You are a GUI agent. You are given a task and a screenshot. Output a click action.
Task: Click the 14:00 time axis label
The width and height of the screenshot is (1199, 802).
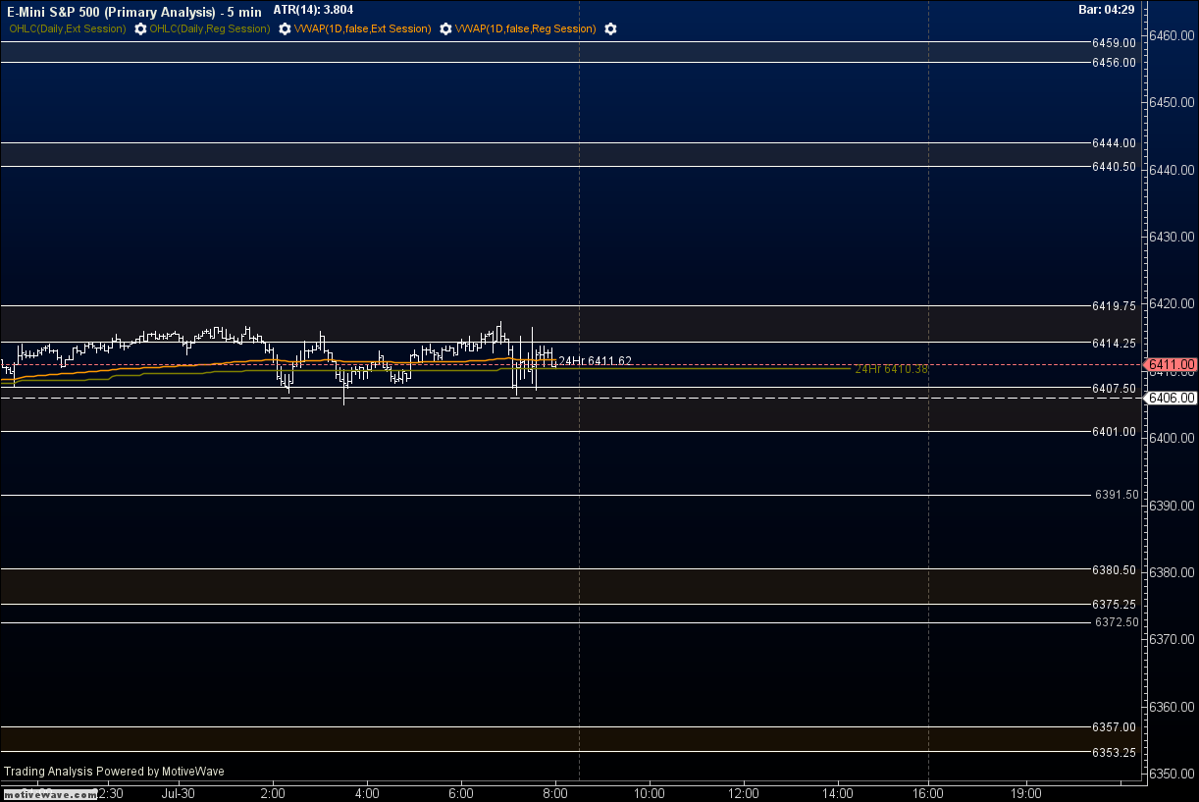(x=838, y=793)
